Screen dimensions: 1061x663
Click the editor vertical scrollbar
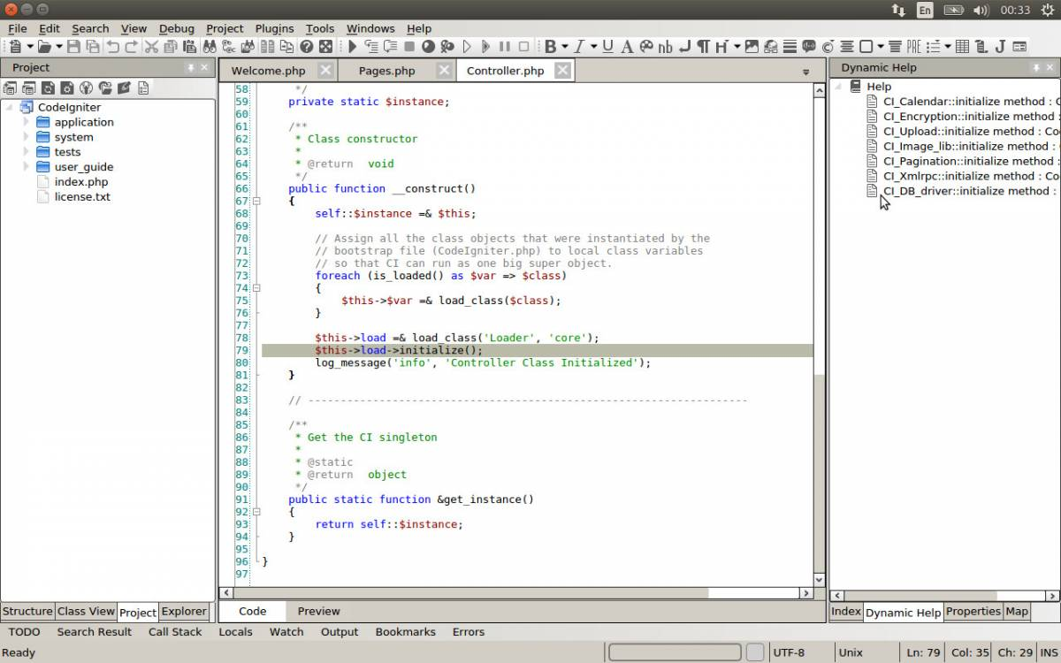[820, 336]
